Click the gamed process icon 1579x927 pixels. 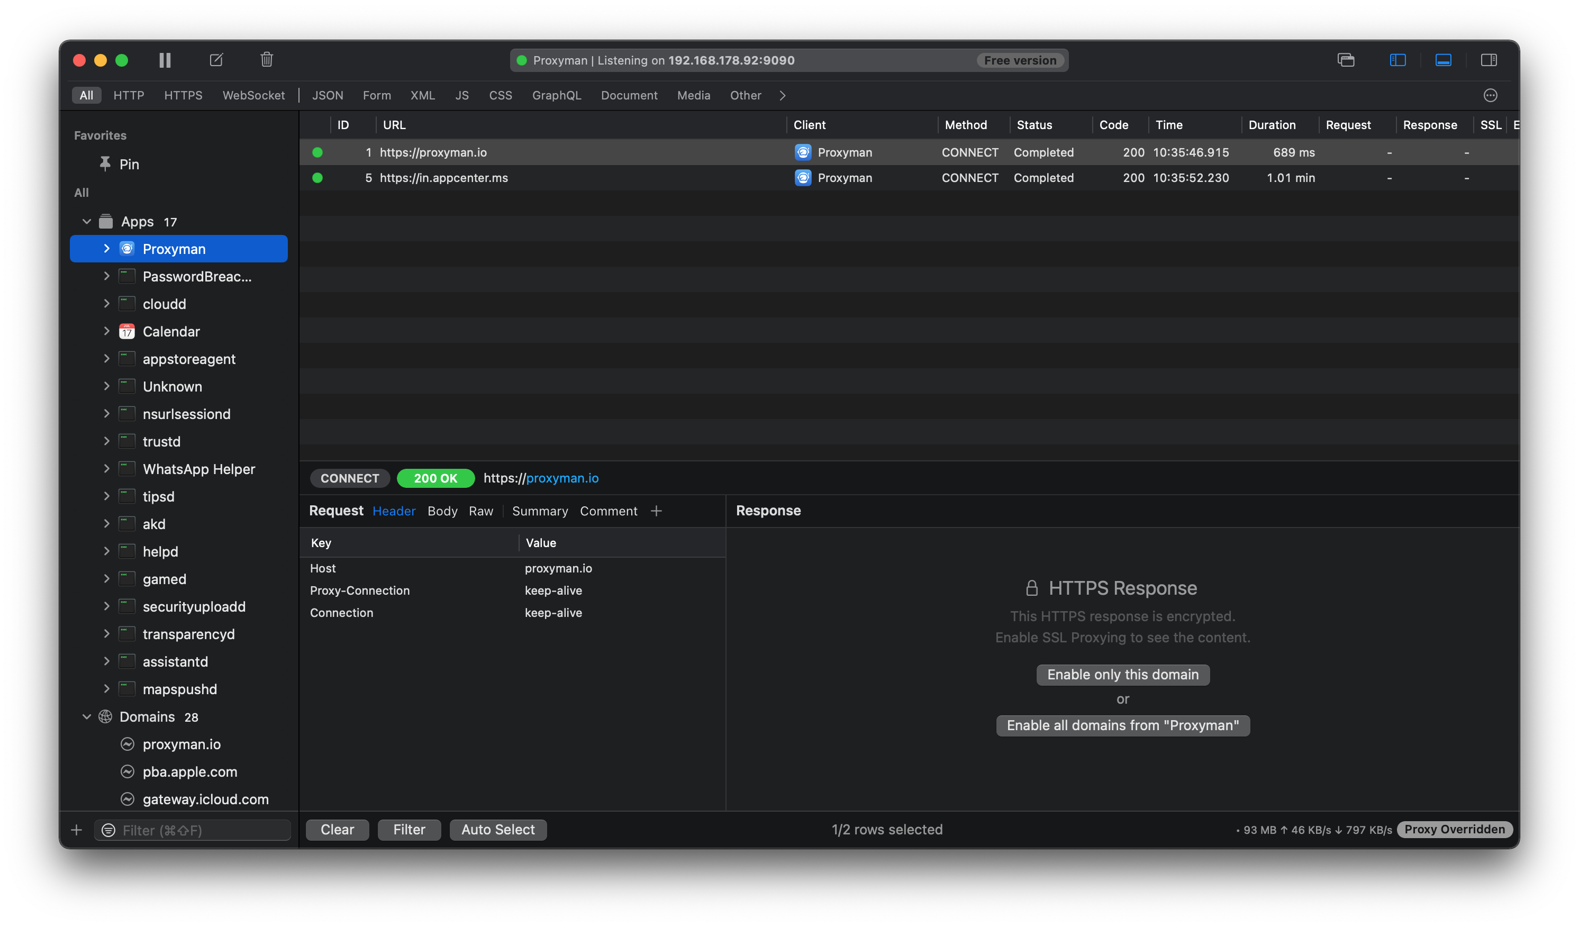(127, 579)
